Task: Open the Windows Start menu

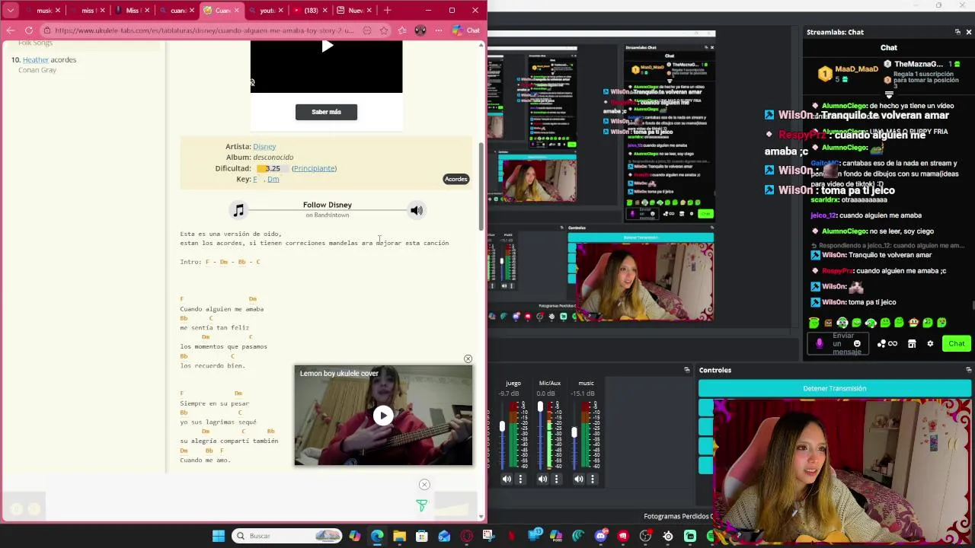Action: point(219,536)
